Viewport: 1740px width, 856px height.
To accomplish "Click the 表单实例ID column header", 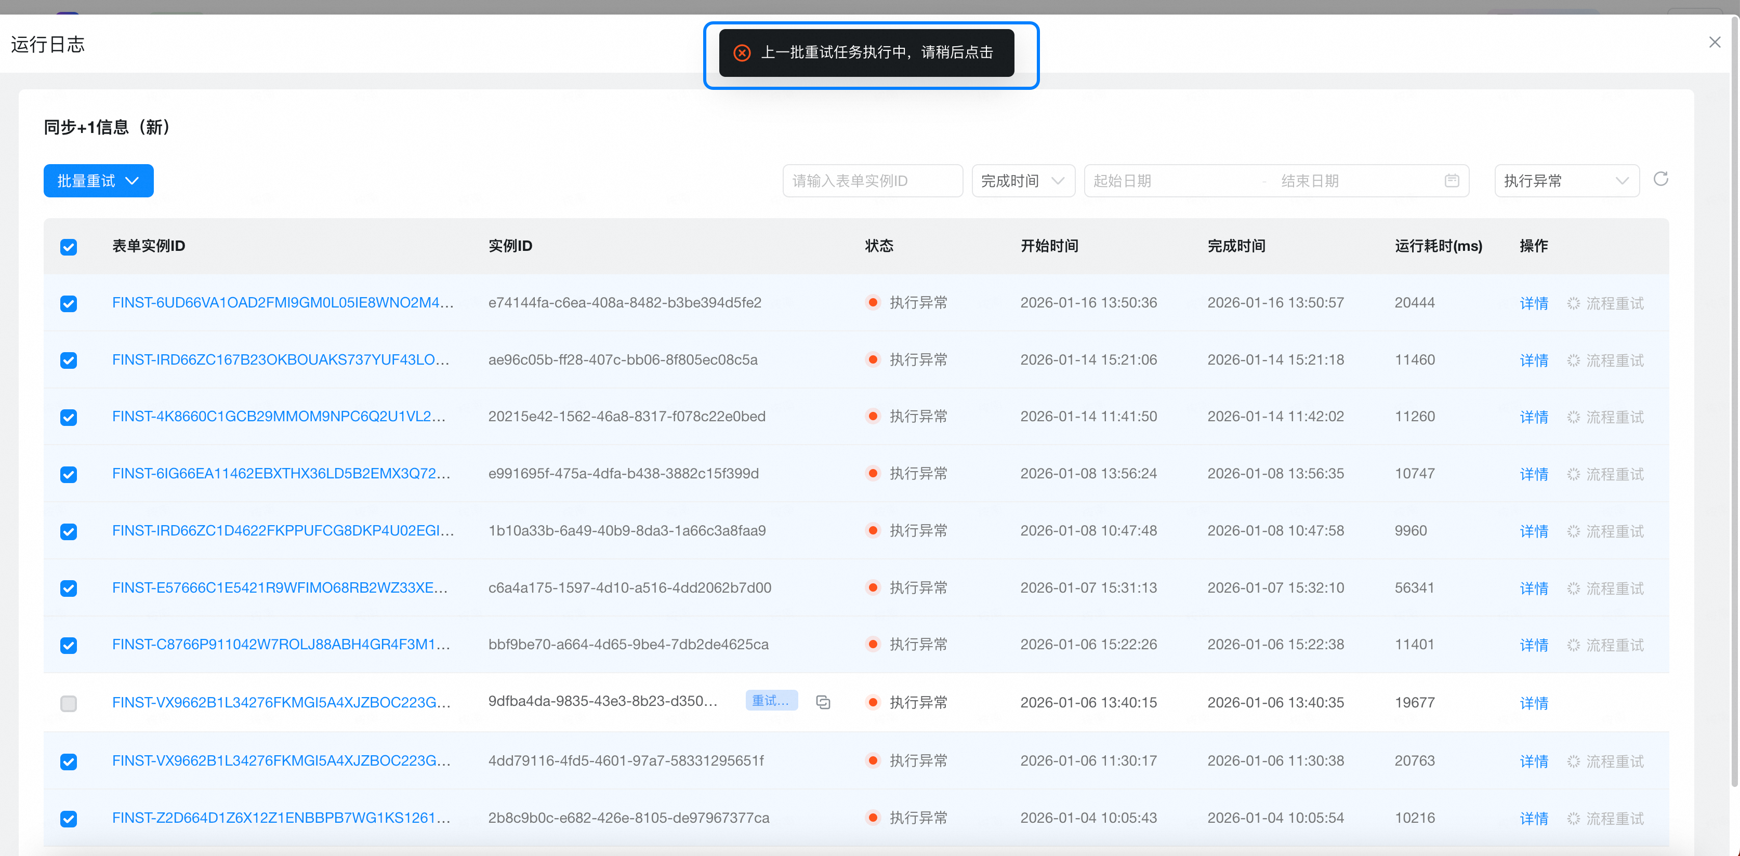I will click(149, 246).
